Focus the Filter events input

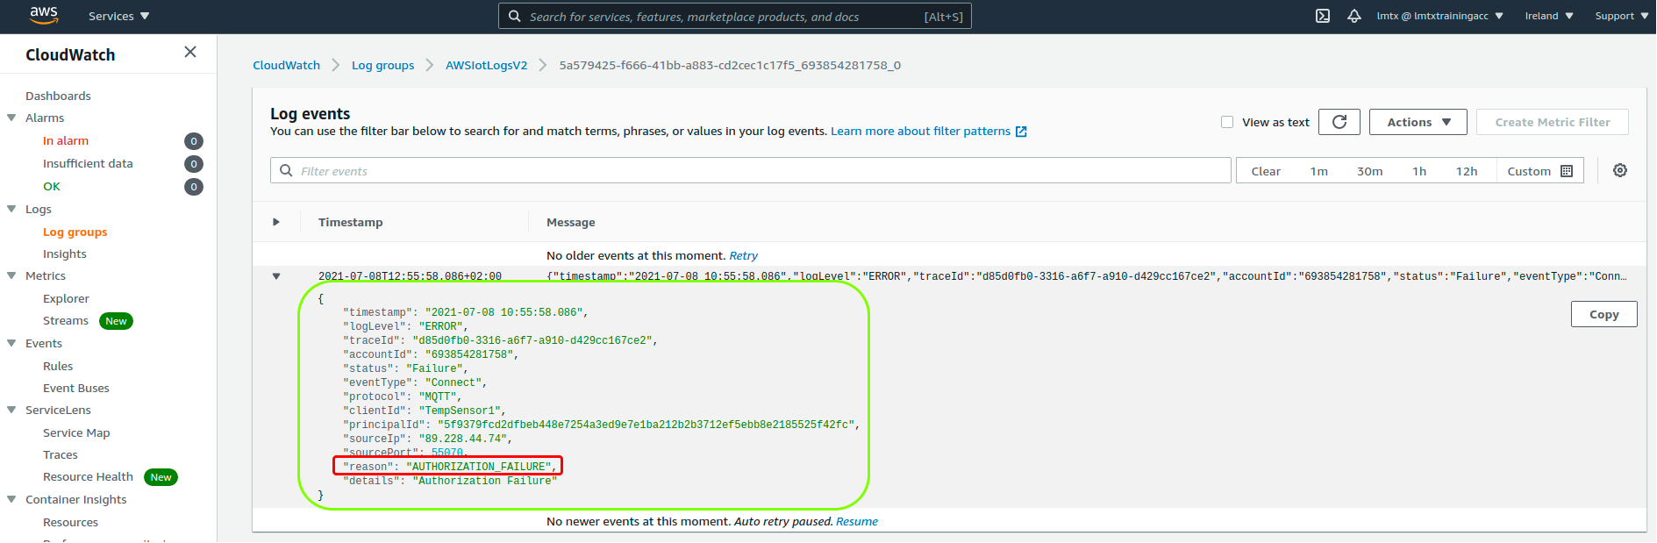750,170
